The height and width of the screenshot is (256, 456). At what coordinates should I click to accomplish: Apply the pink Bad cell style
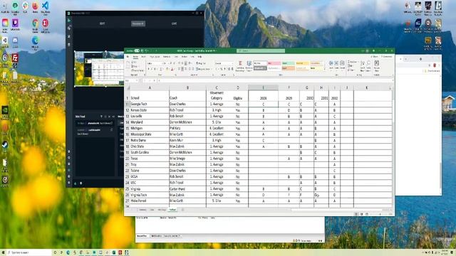(274, 63)
